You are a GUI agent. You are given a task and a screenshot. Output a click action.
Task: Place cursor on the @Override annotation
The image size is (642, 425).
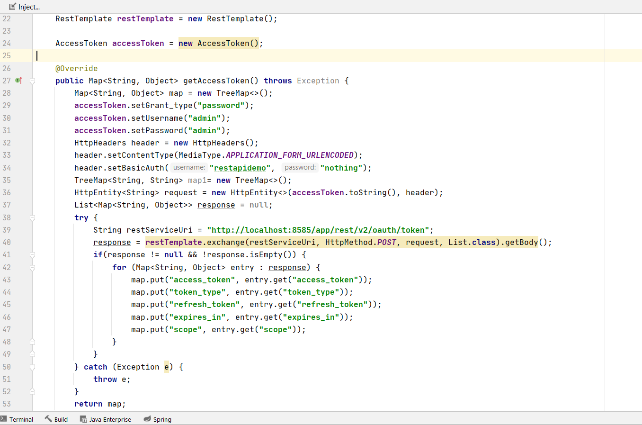coord(76,68)
